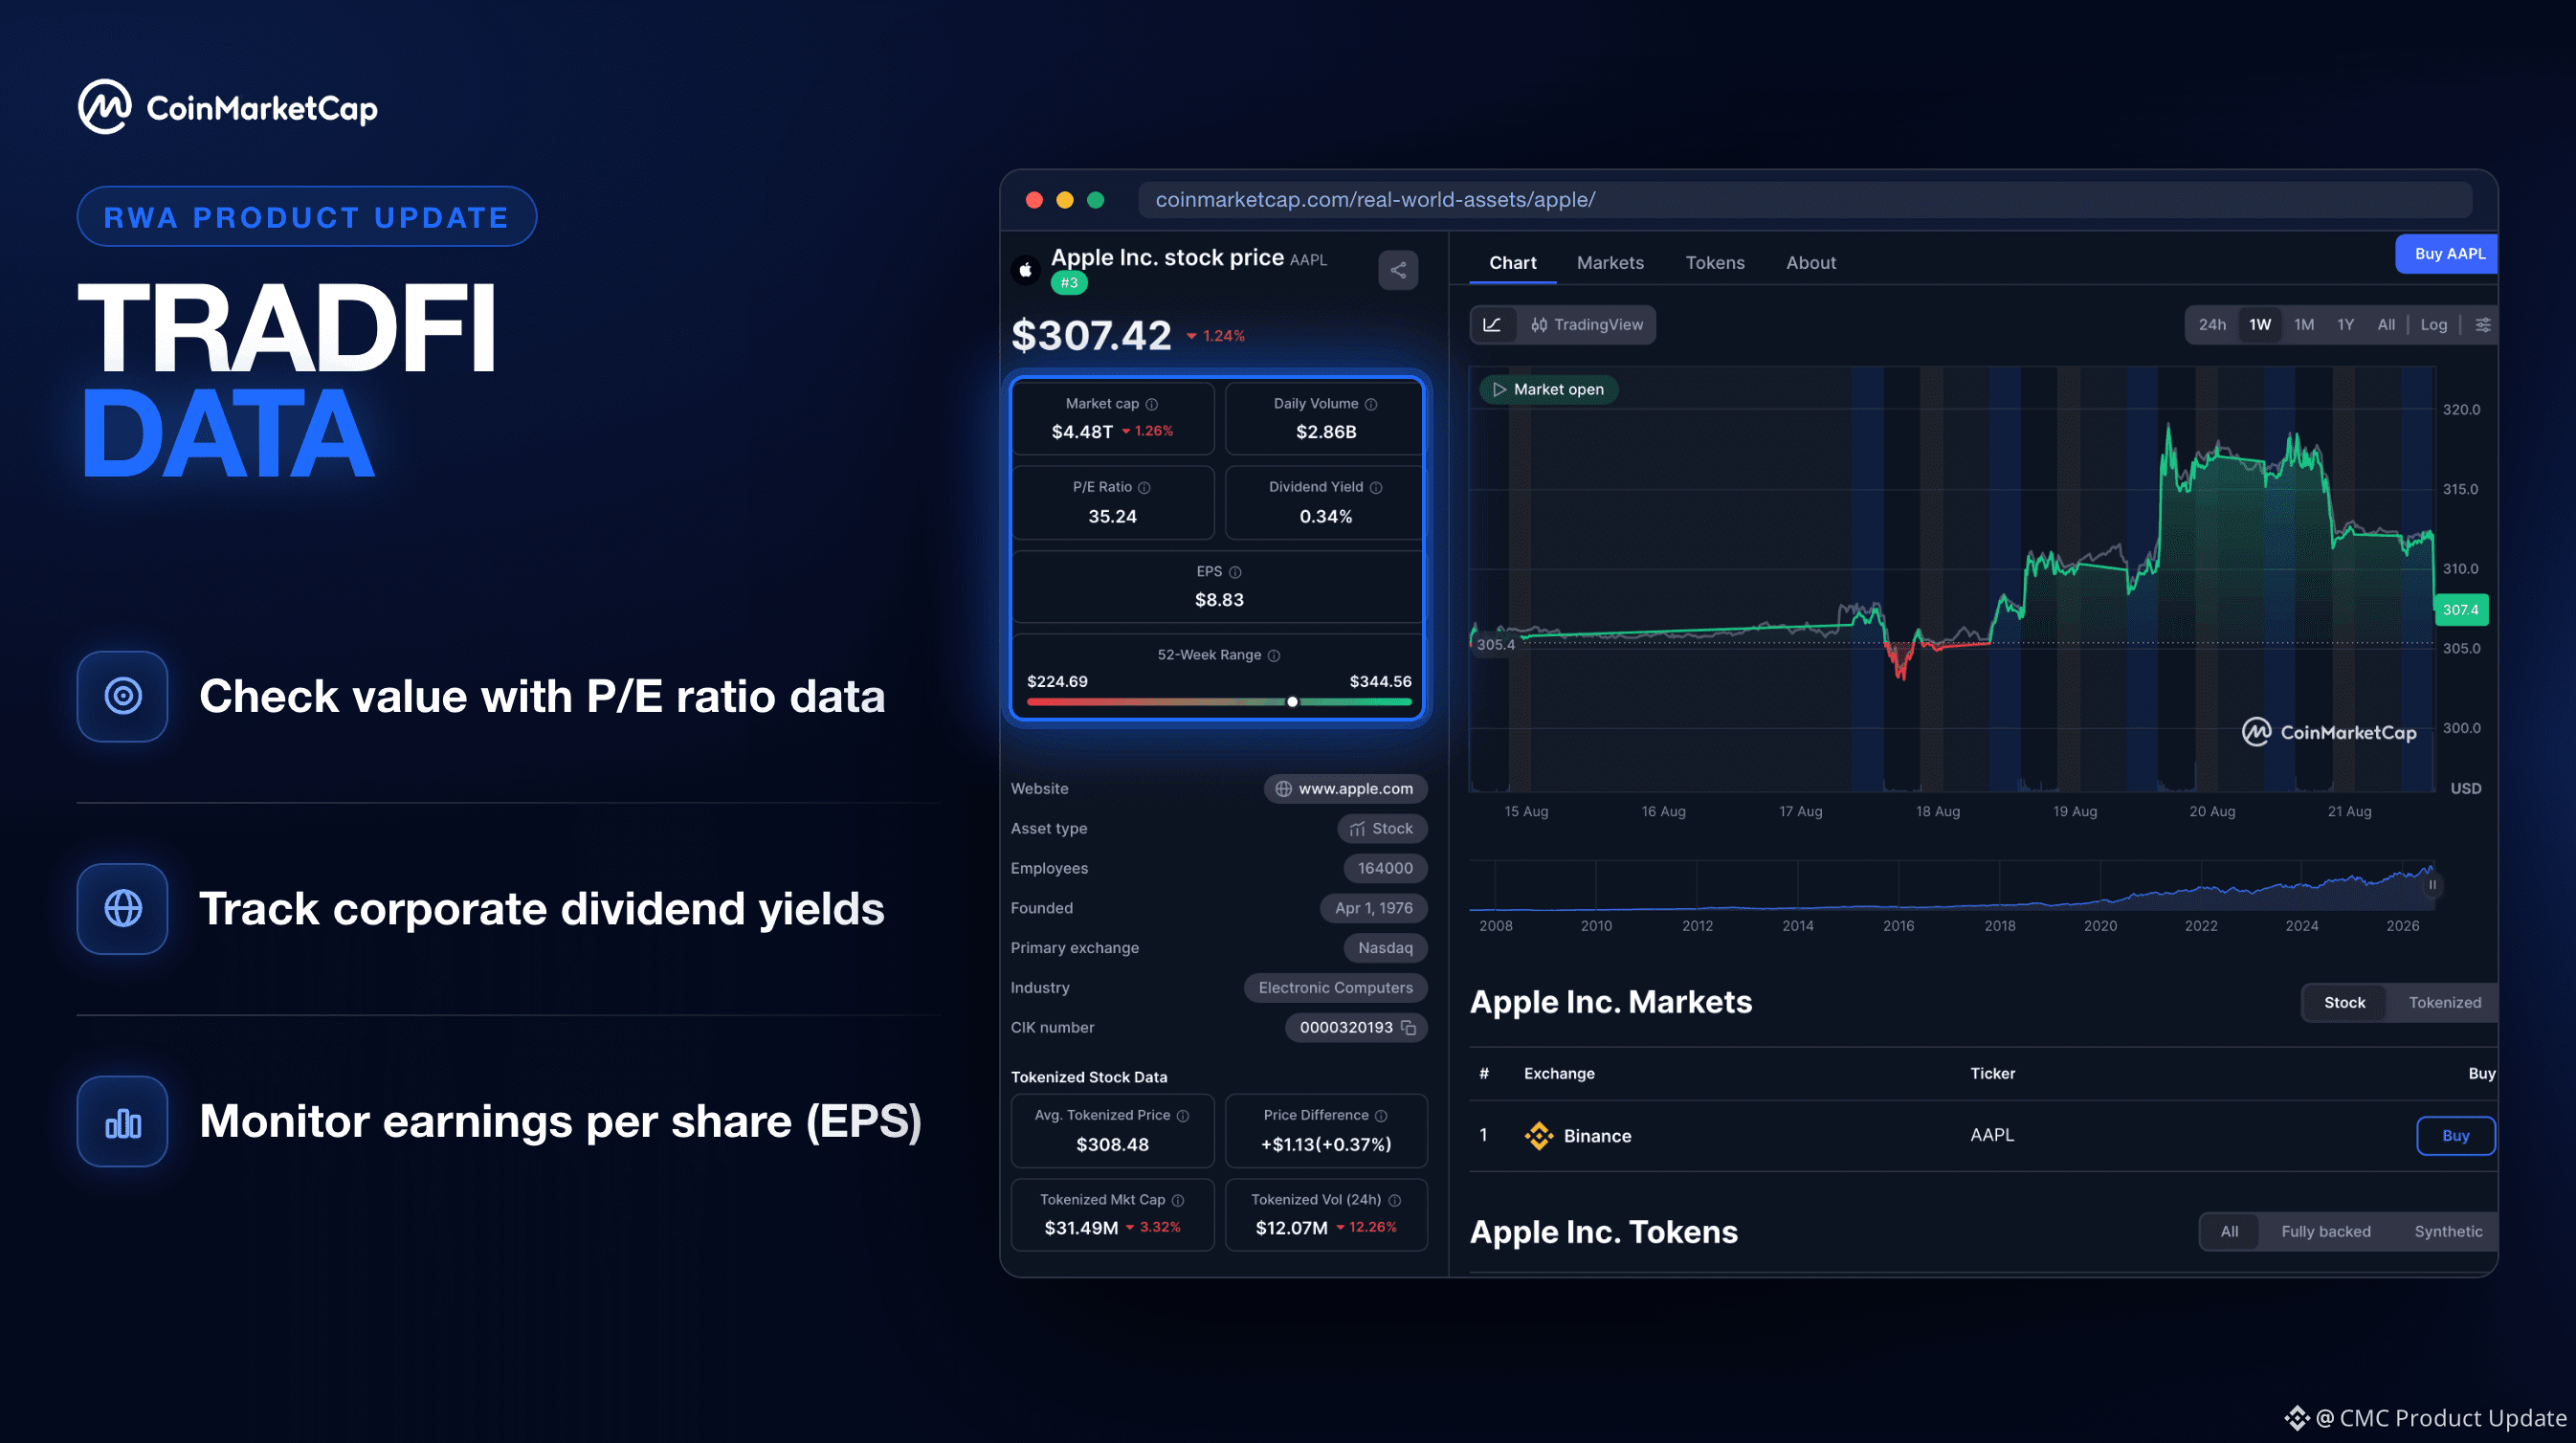Click the Nasdaq primary exchange tag
Screen dimensions: 2576x1443
tap(1385, 948)
